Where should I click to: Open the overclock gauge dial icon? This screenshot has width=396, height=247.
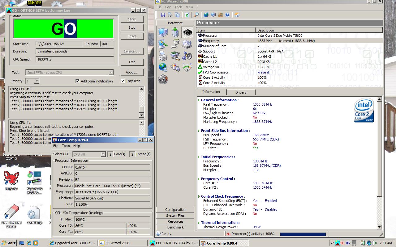(163, 79)
